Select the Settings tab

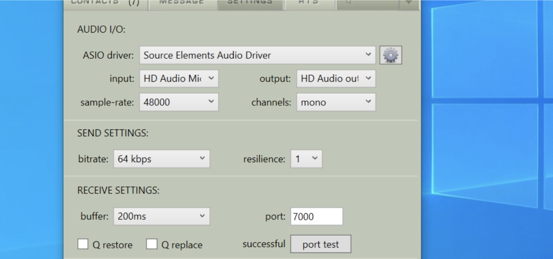tap(250, 3)
